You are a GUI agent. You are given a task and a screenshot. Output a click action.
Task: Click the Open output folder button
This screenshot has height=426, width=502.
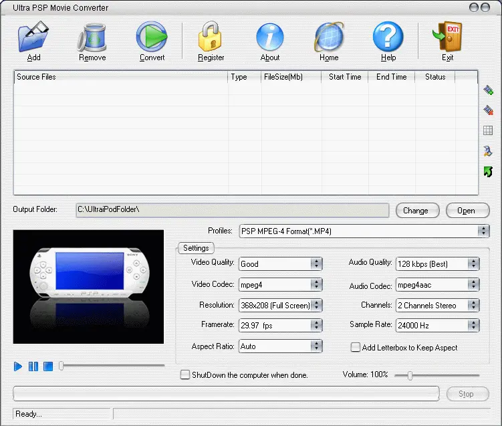tap(467, 211)
